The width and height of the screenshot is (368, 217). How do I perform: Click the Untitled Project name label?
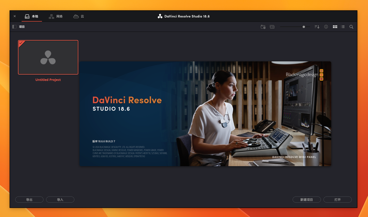(48, 80)
